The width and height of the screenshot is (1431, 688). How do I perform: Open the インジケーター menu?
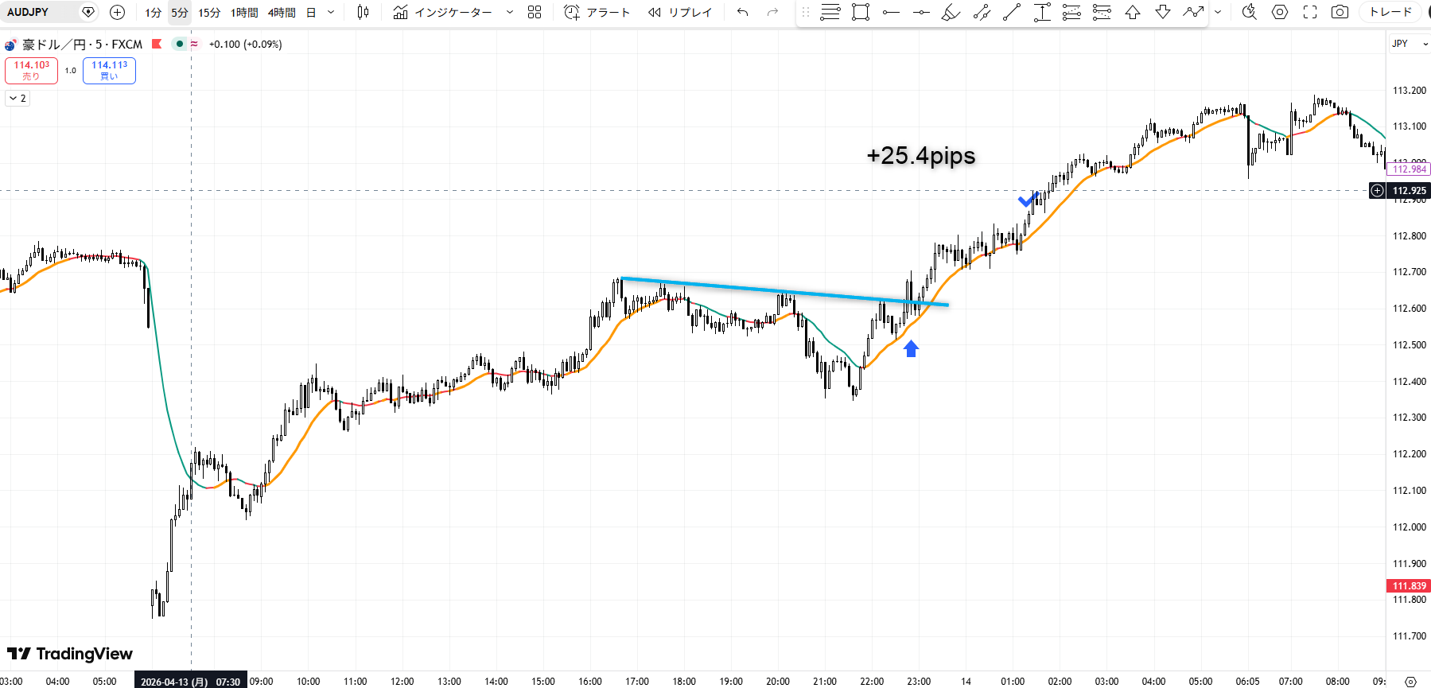443,12
